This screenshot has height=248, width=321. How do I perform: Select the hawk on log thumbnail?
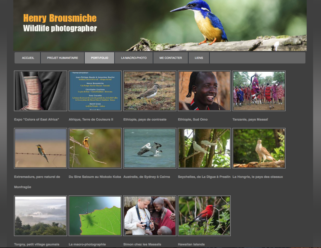pos(259,148)
